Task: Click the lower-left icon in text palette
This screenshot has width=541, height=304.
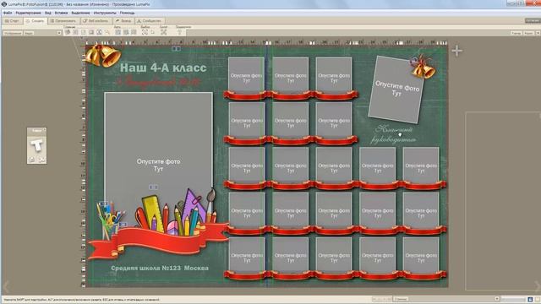Action: pyautogui.click(x=32, y=160)
